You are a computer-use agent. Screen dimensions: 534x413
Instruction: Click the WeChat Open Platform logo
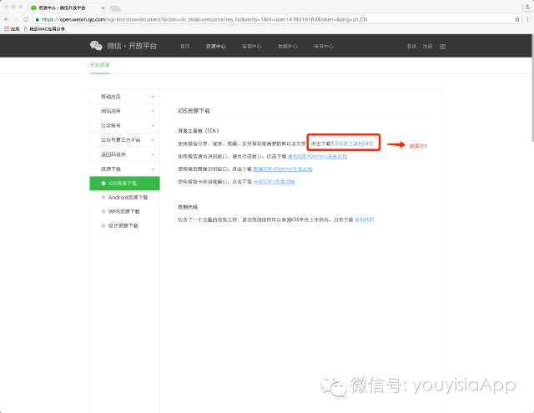pyautogui.click(x=123, y=46)
